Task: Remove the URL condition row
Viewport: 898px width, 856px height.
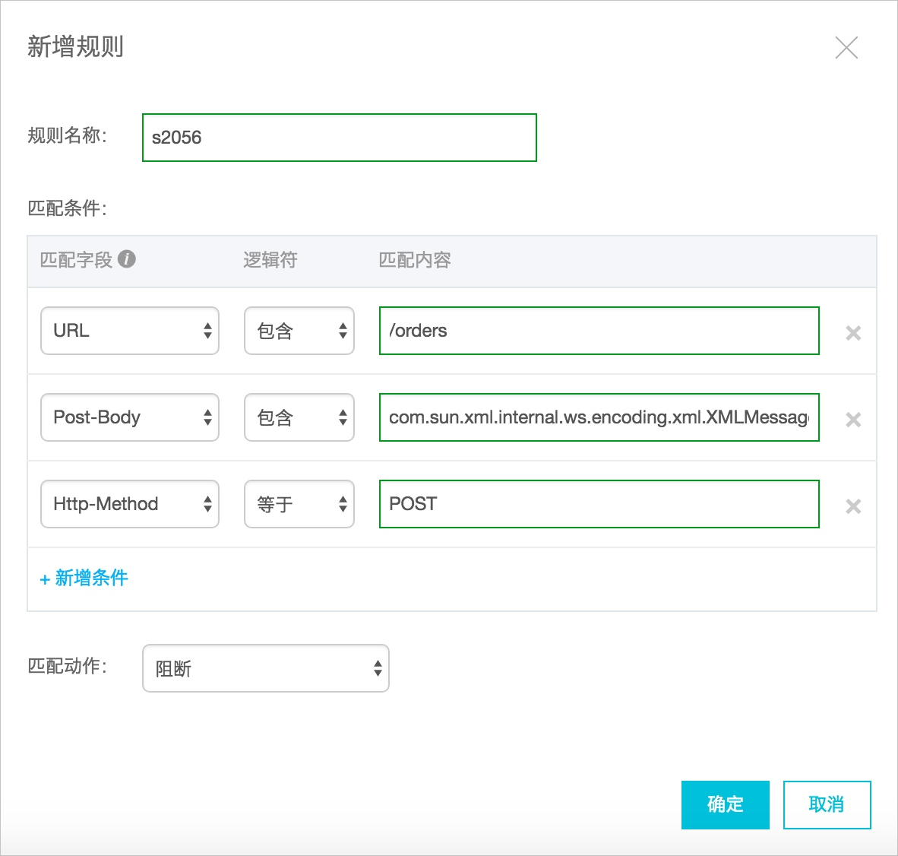Action: (x=853, y=333)
